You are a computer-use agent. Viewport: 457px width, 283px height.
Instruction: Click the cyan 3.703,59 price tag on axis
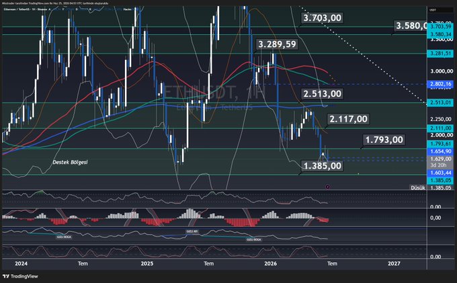coord(440,26)
